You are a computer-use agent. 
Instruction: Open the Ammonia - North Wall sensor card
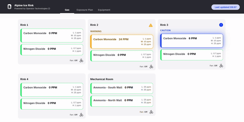[121, 101]
